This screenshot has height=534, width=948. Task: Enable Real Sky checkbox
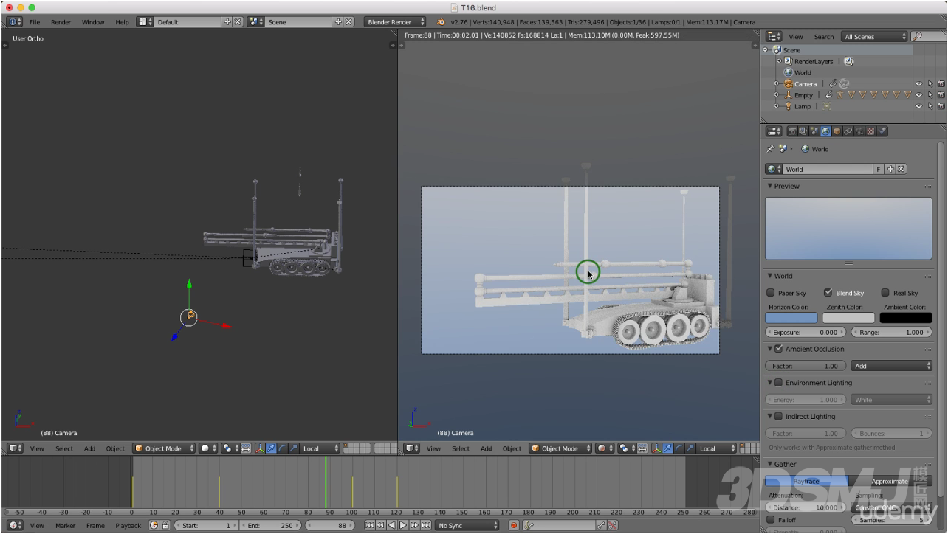click(x=886, y=293)
